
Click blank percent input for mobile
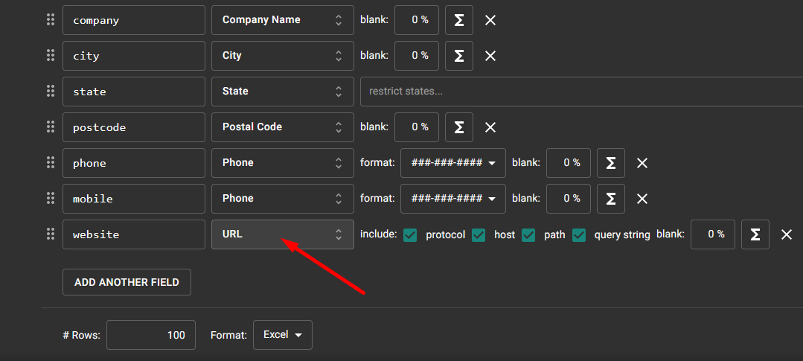pos(569,198)
